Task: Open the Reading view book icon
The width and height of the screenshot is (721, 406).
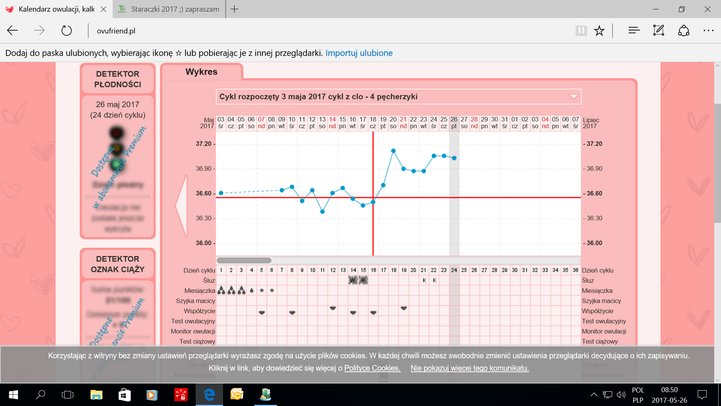Action: coord(581,30)
